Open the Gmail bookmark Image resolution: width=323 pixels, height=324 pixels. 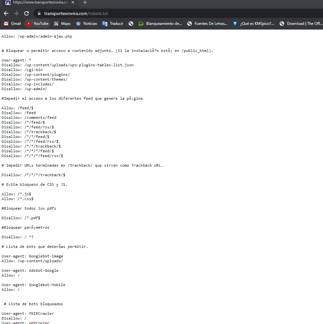12,24
